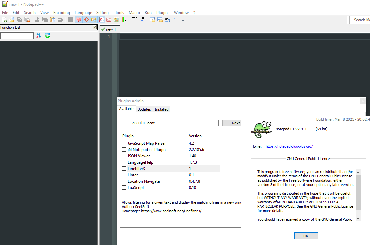Expand the toolbar overflow arrow
The height and width of the screenshot is (245, 370).
tap(183, 20)
